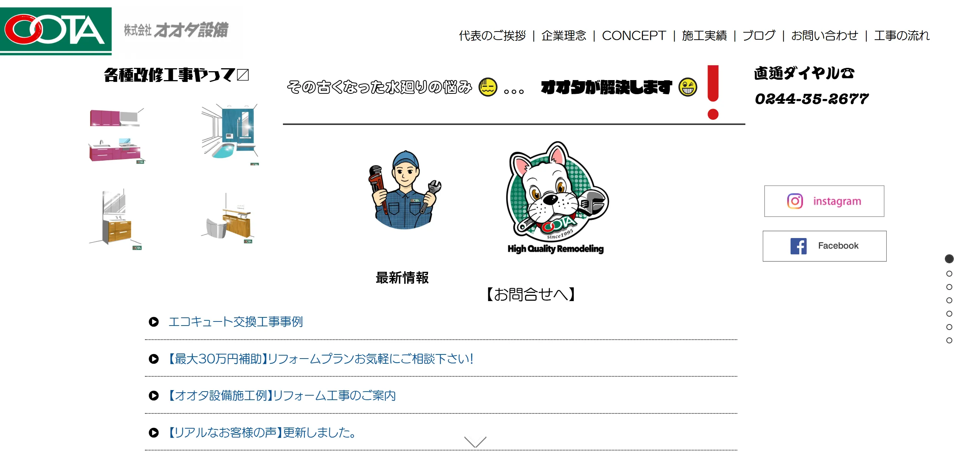Open the Facebook link button

(824, 246)
